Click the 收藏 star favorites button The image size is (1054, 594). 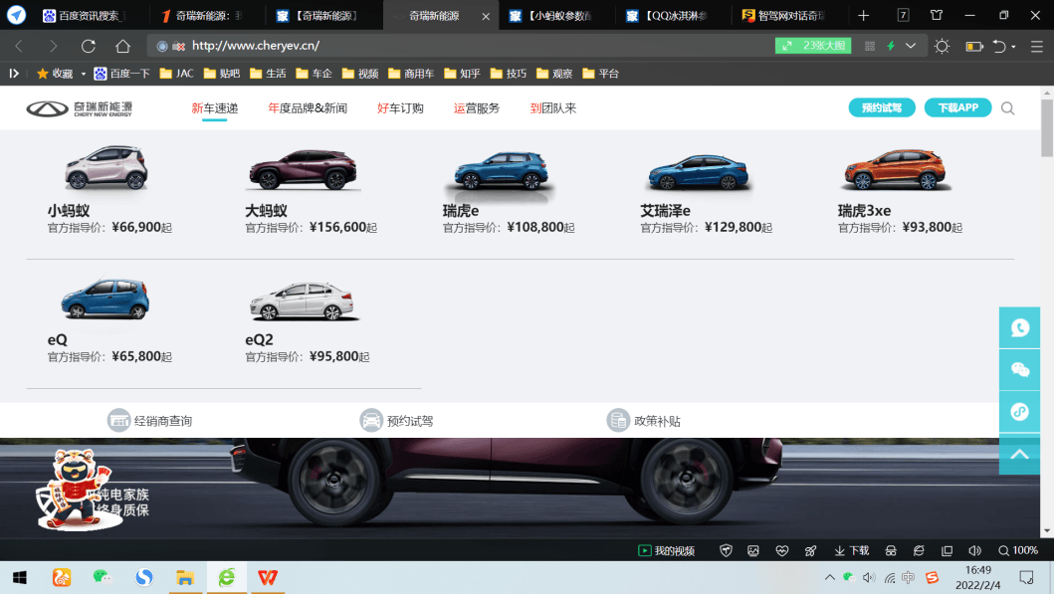pos(55,74)
